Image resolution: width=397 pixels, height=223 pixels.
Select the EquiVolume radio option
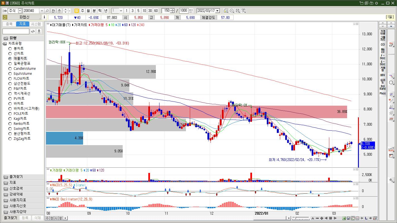point(10,73)
